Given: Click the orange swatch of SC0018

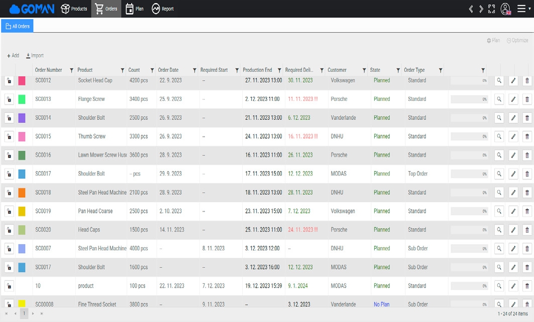Looking at the screenshot, I should [22, 193].
